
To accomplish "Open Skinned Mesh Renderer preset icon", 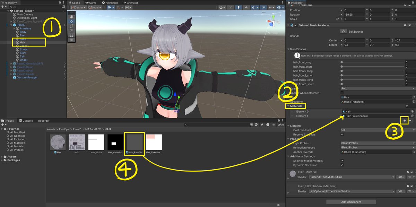I will pos(409,25).
